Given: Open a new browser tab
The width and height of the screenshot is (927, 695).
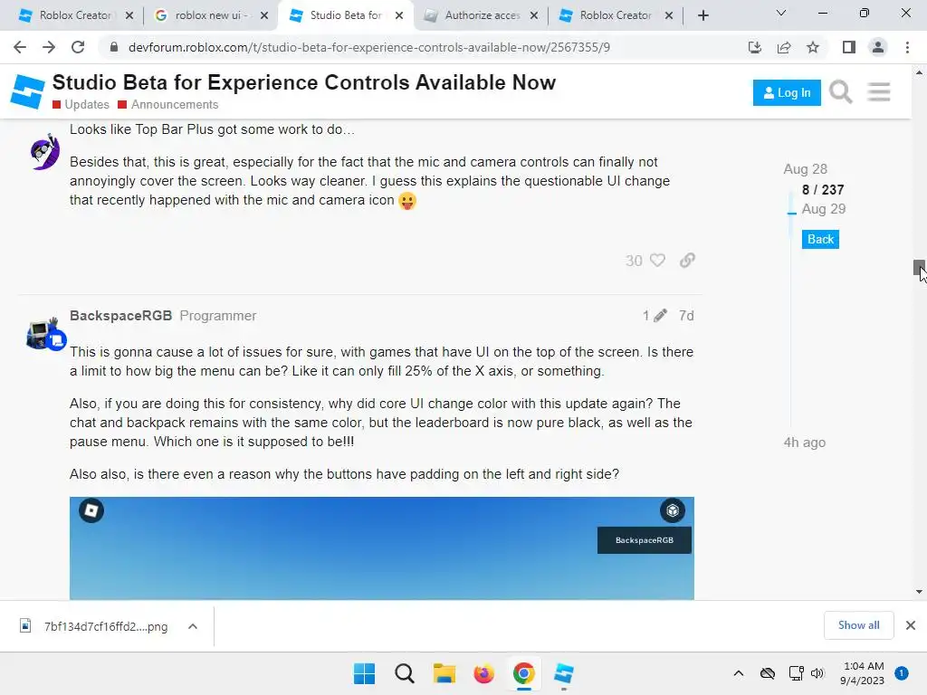Looking at the screenshot, I should [702, 15].
